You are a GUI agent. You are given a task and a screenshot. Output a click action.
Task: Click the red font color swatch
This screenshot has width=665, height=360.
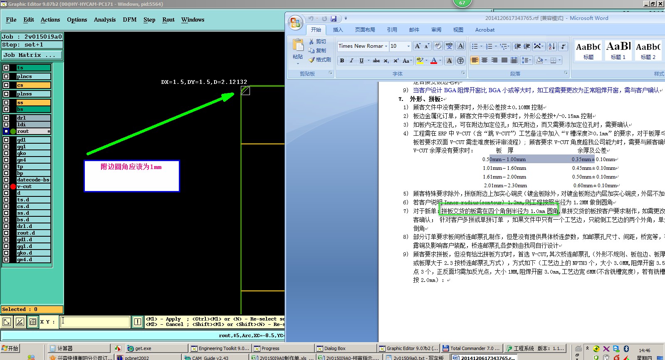(434, 61)
